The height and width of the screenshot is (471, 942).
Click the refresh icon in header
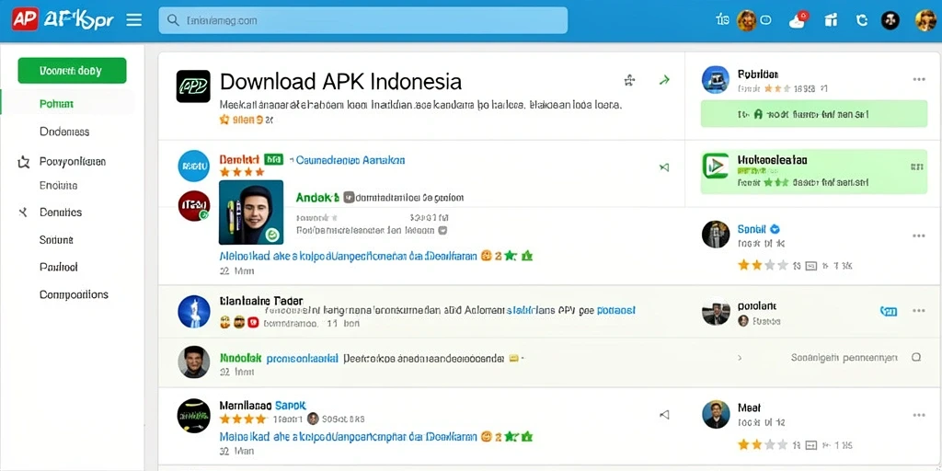(862, 20)
